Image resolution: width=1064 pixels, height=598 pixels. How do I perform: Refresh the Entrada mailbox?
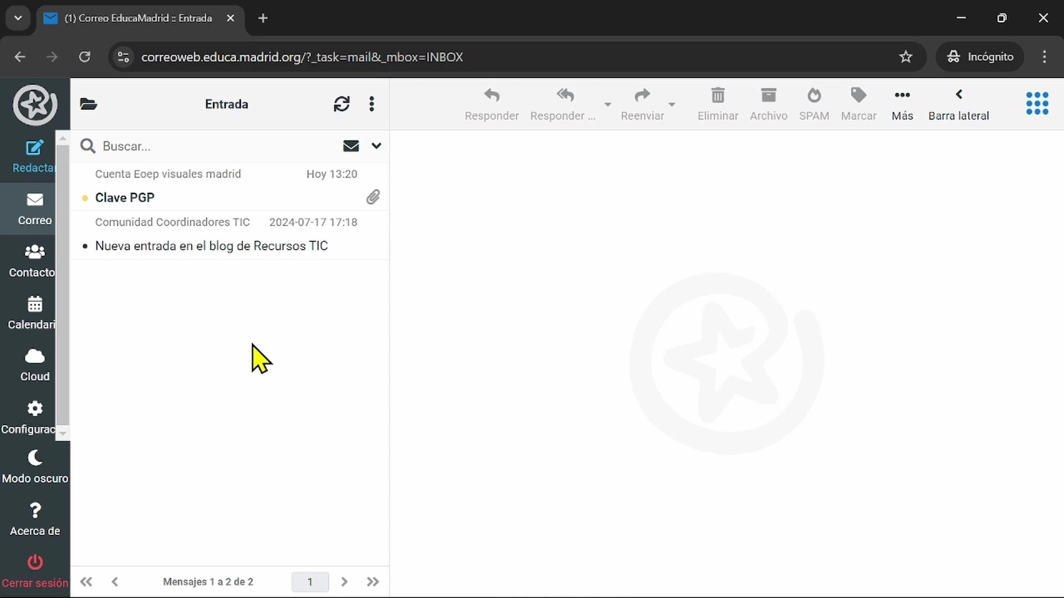pyautogui.click(x=341, y=104)
